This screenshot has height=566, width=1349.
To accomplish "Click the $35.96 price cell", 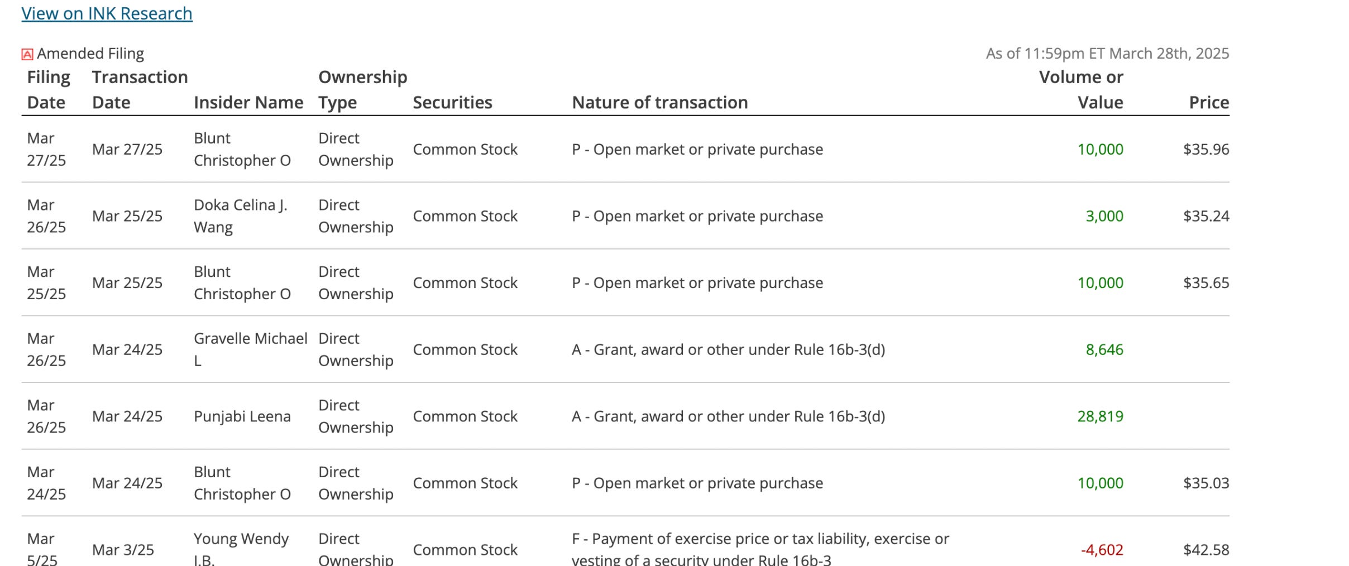I will [1206, 150].
